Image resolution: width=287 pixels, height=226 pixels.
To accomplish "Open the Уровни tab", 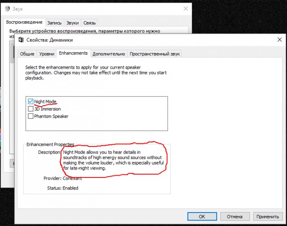I will (x=47, y=54).
